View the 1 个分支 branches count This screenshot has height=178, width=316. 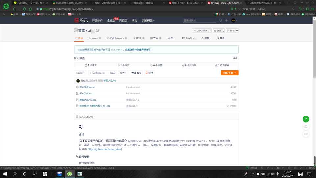[123, 65]
